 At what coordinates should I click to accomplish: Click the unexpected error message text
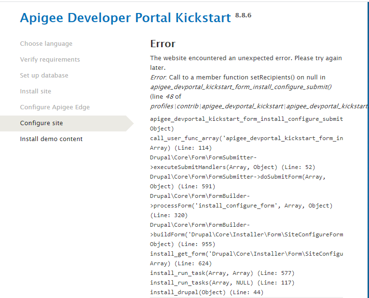pos(246,63)
